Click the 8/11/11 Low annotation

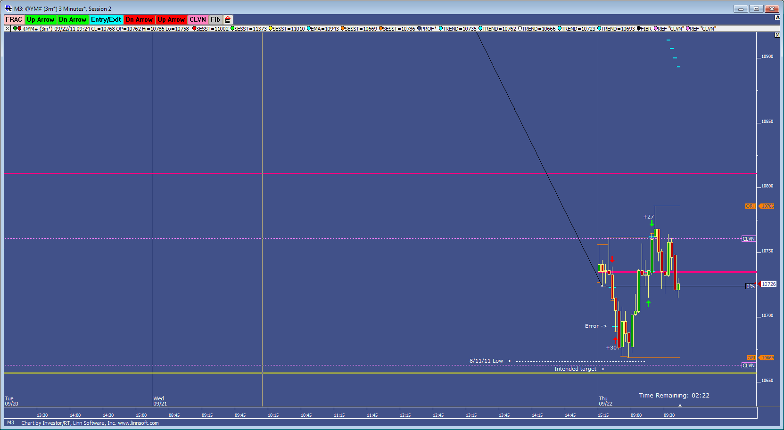click(x=490, y=361)
